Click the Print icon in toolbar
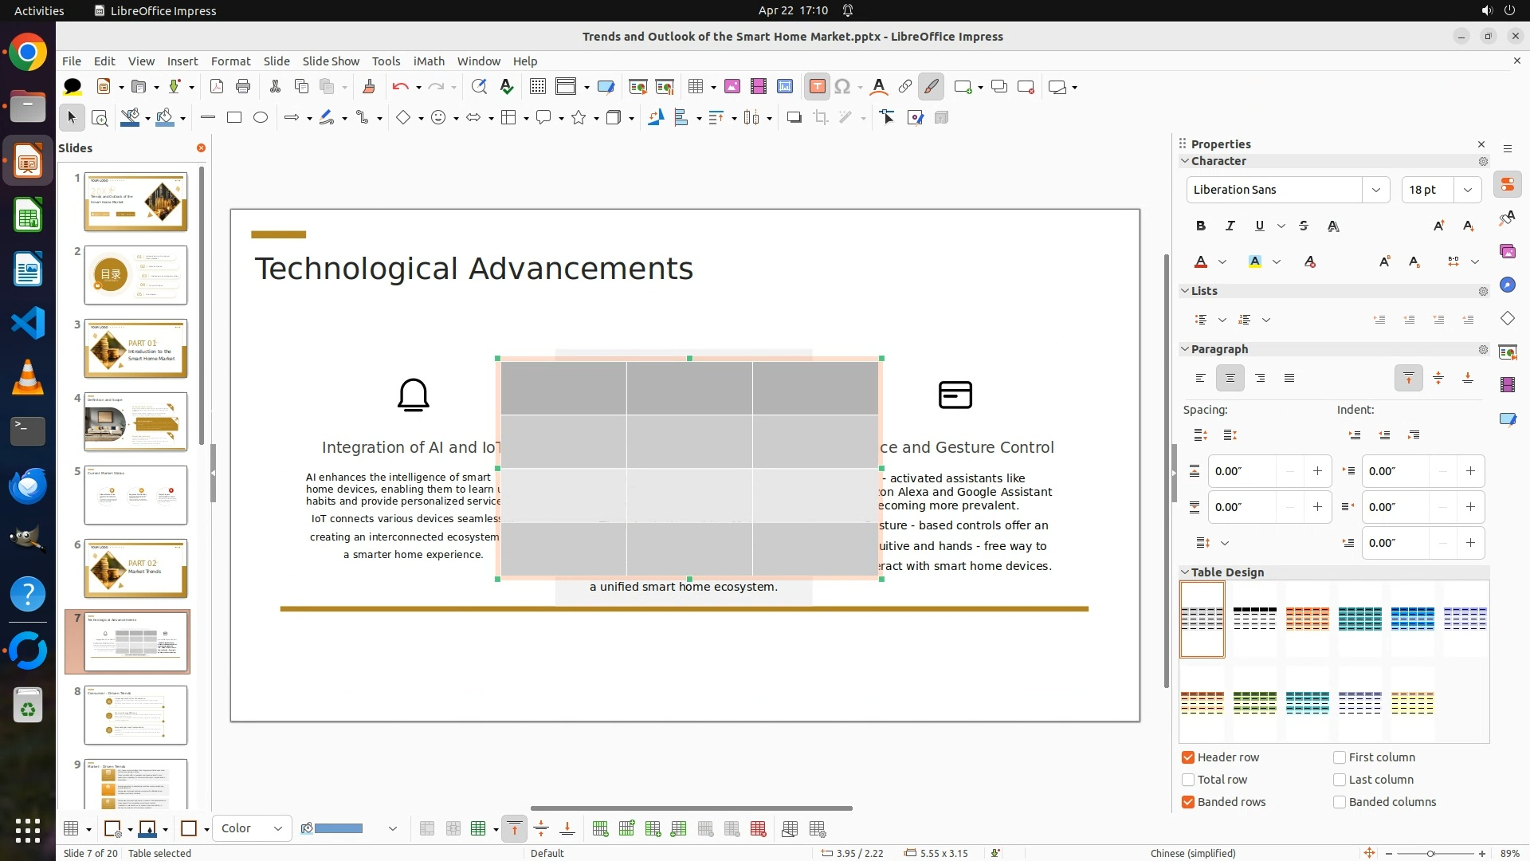This screenshot has height=861, width=1530. tap(243, 87)
